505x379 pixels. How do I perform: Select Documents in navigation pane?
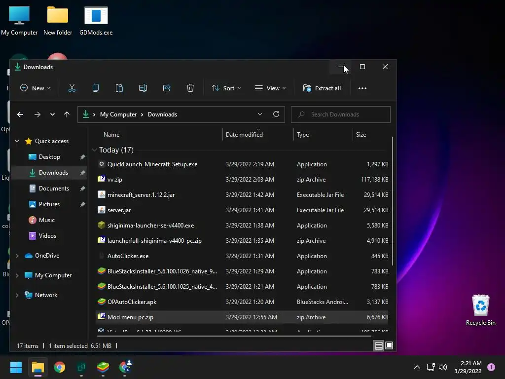49,189
